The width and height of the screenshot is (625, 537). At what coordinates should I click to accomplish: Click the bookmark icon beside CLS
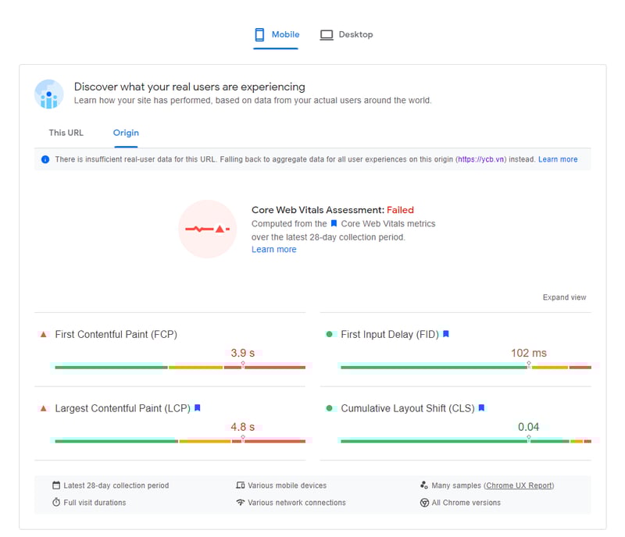point(481,408)
